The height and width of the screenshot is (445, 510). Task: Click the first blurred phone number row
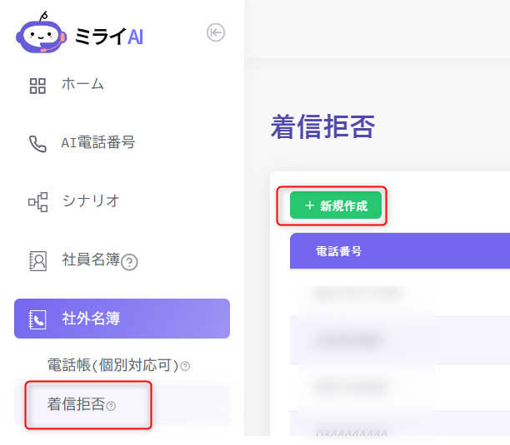(x=365, y=294)
